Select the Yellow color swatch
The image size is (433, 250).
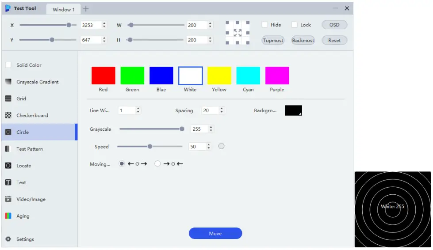pyautogui.click(x=219, y=75)
